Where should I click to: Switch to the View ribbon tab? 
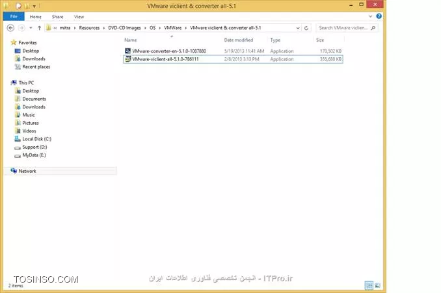coord(79,17)
